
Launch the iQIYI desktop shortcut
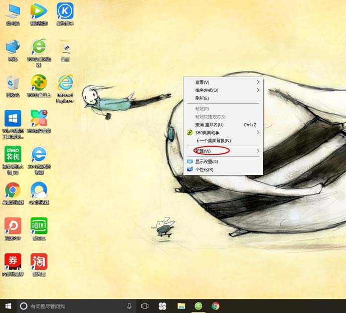coord(39,229)
